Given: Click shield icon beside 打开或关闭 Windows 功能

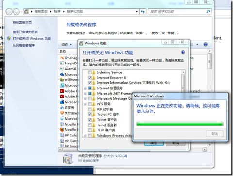Looking at the screenshot, I should coord(9,38).
